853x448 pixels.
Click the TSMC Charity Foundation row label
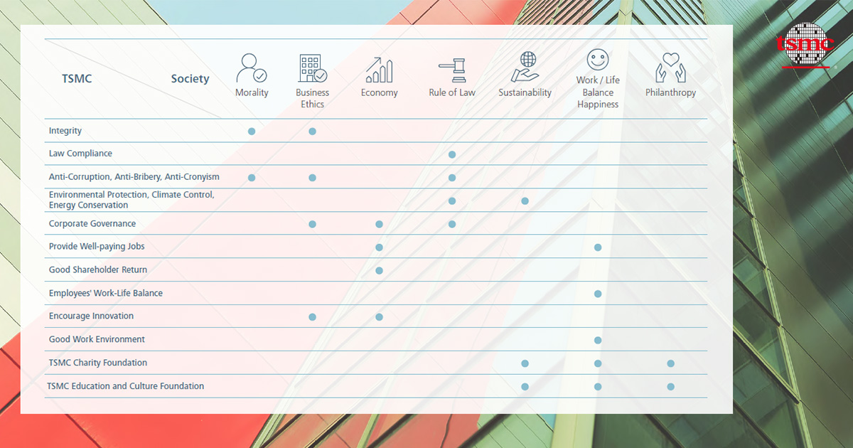click(98, 363)
